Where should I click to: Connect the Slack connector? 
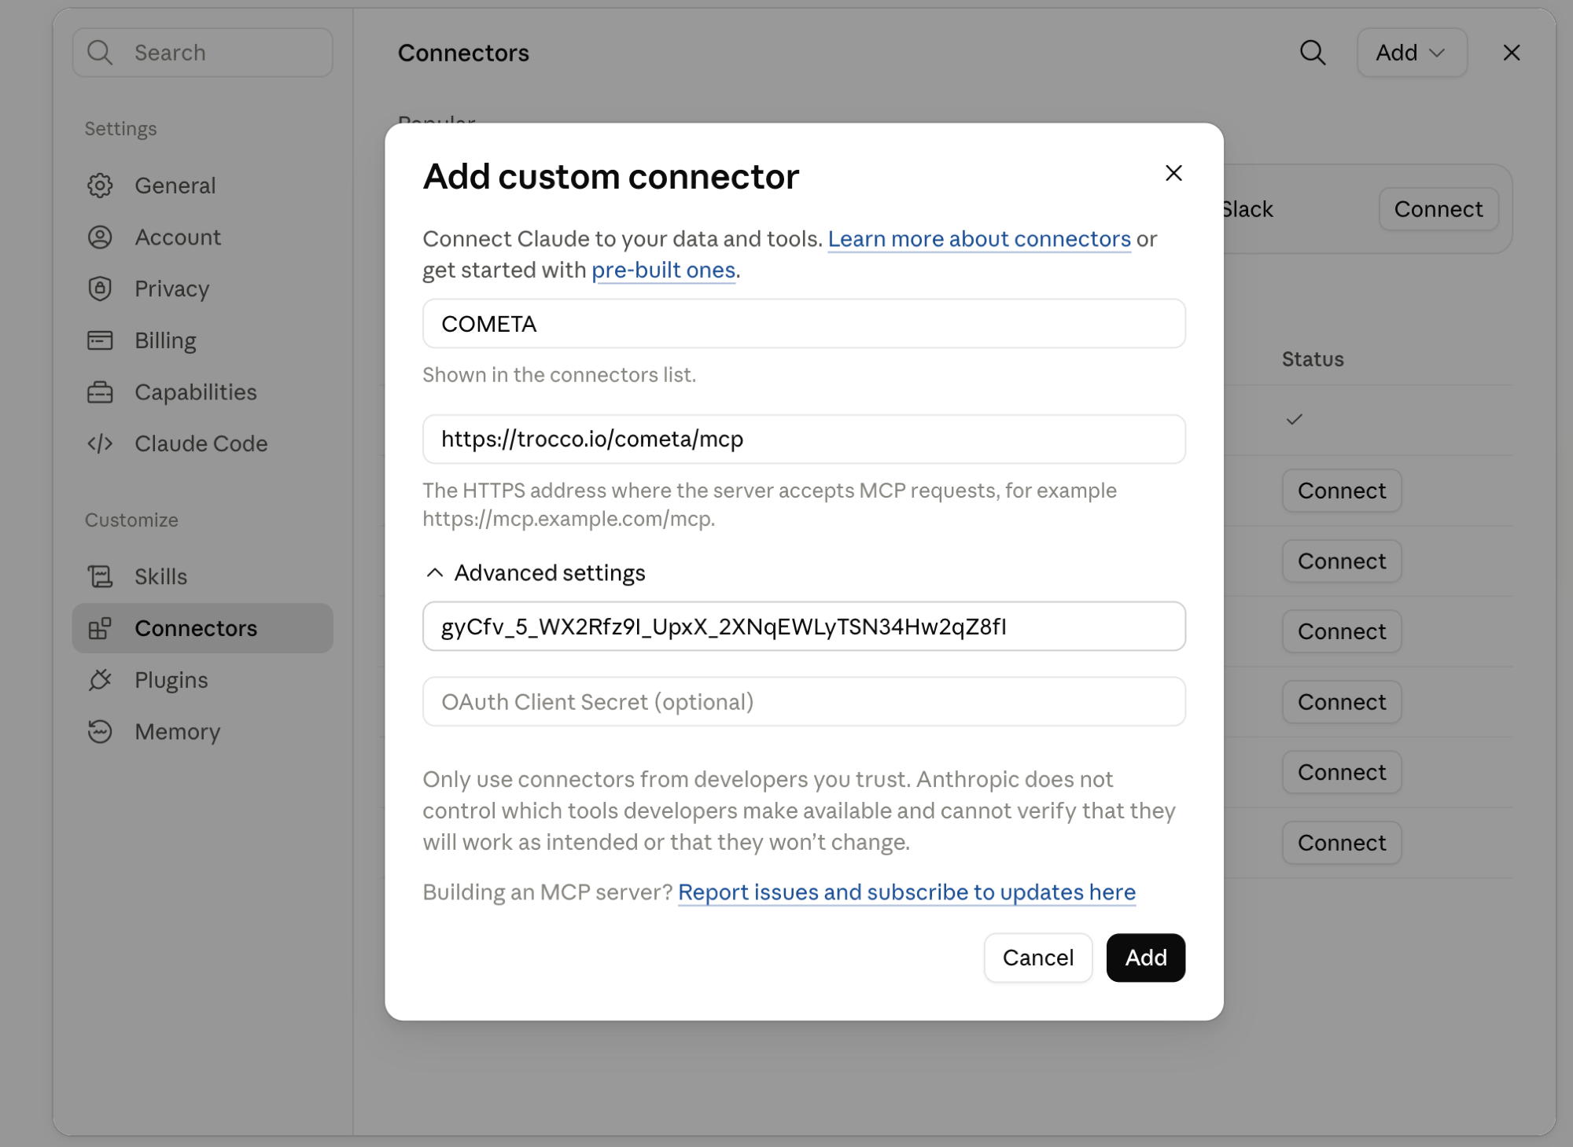1439,209
